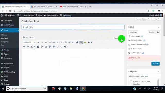Apply blockquote formatting
The height and width of the screenshot is (93, 165).
(54, 42)
